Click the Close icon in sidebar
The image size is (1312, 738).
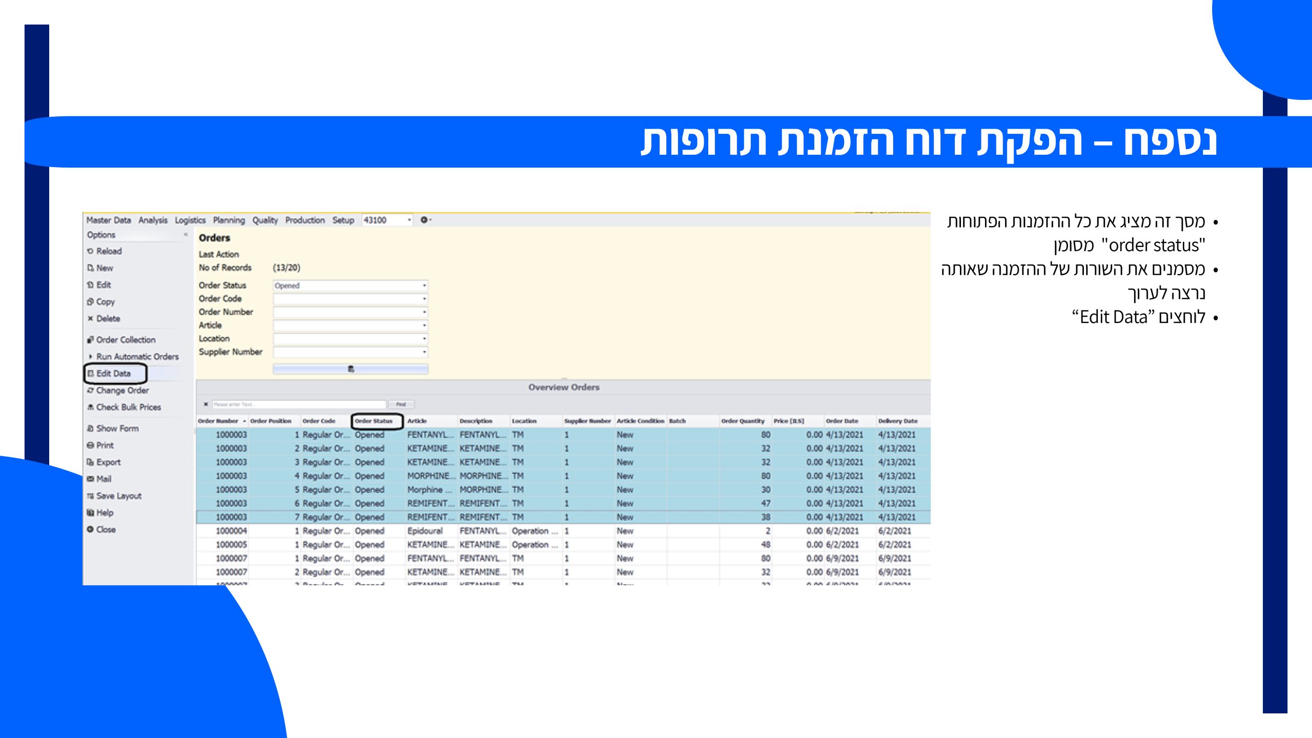tap(90, 529)
